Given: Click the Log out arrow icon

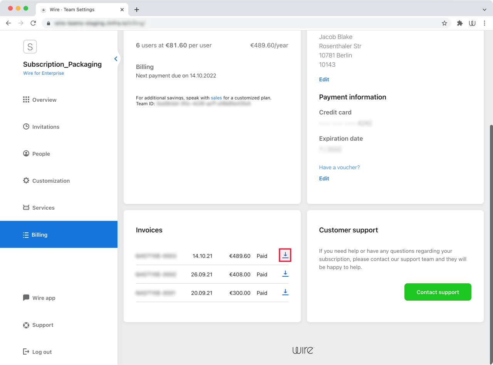Looking at the screenshot, I should [26, 352].
